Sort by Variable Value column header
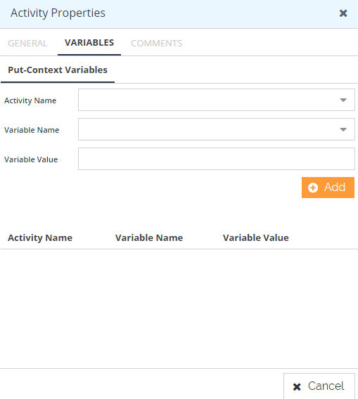Viewport: 358px width, 399px height. (255, 237)
